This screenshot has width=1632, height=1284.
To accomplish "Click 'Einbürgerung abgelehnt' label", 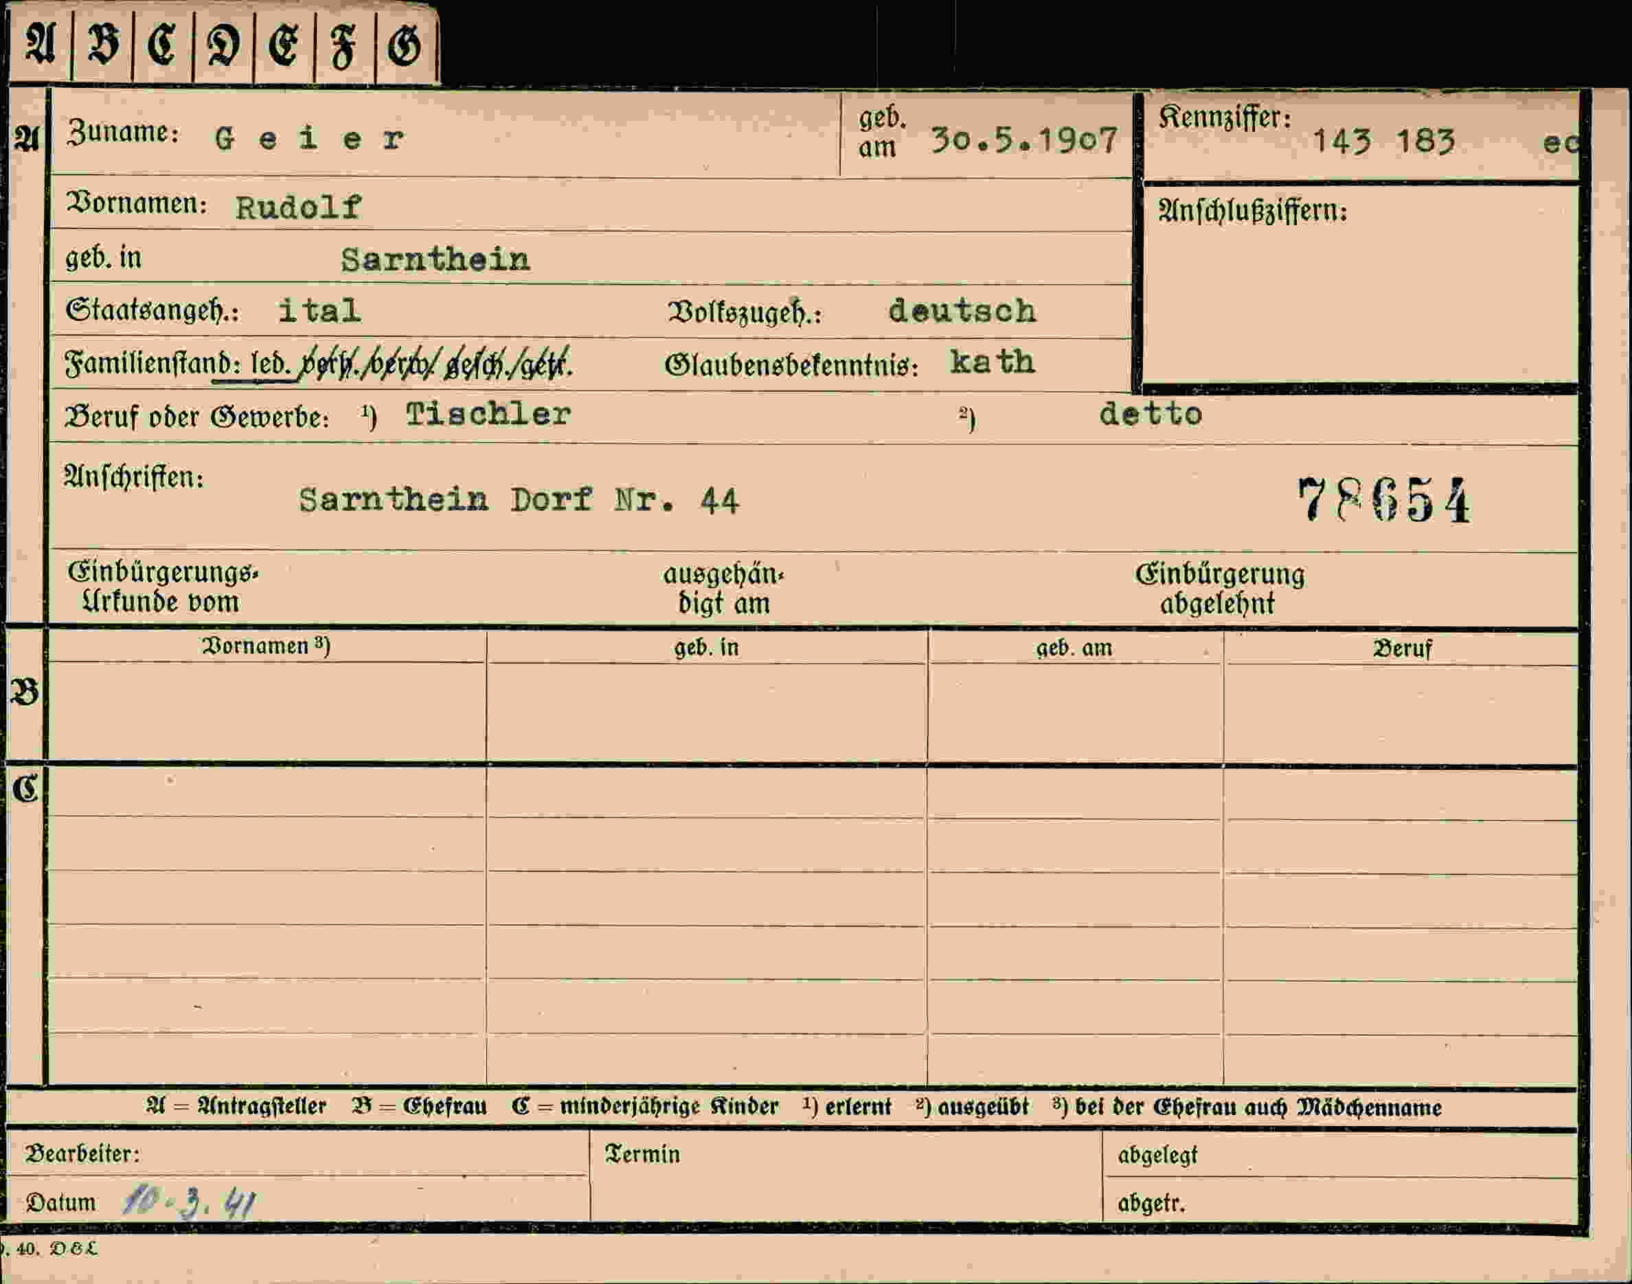I will click(1219, 588).
